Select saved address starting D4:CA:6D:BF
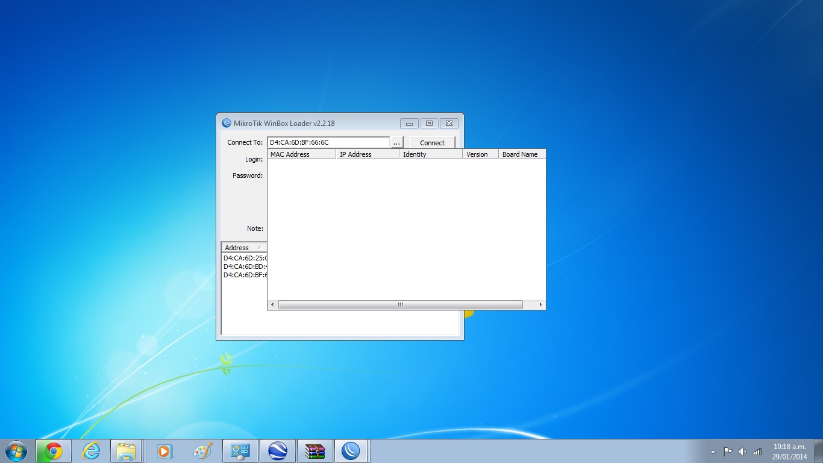The width and height of the screenshot is (823, 463). (x=245, y=275)
